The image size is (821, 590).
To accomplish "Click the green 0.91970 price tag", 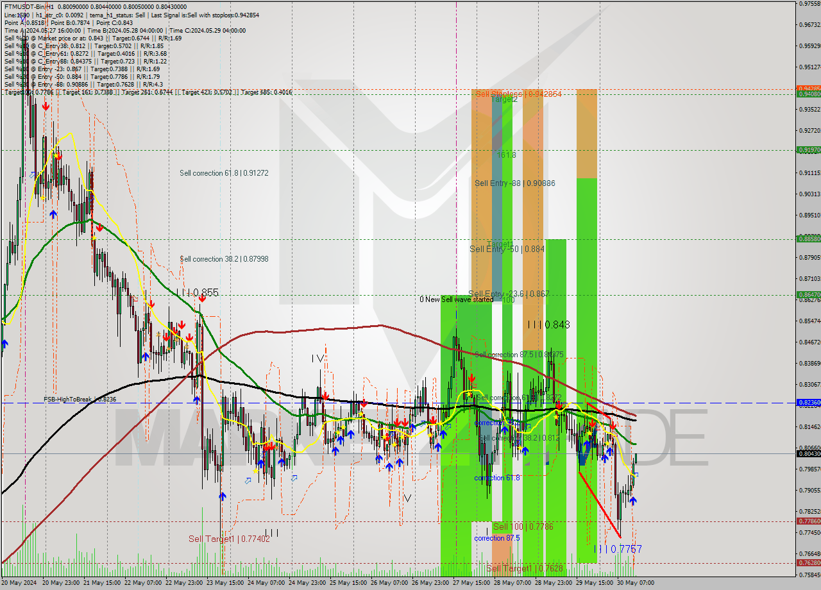I will coord(808,149).
